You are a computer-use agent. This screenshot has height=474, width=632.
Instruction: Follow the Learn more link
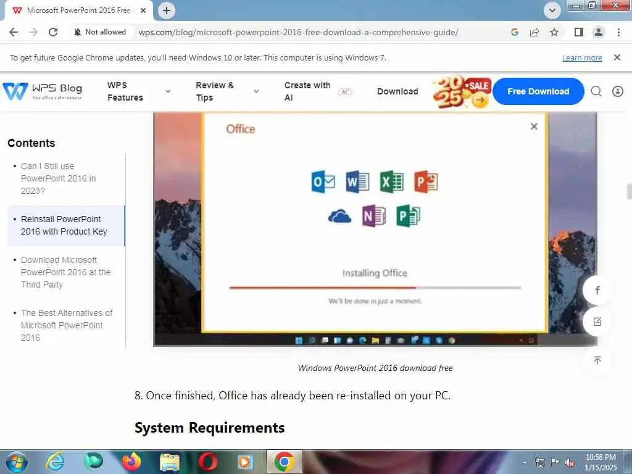click(582, 57)
